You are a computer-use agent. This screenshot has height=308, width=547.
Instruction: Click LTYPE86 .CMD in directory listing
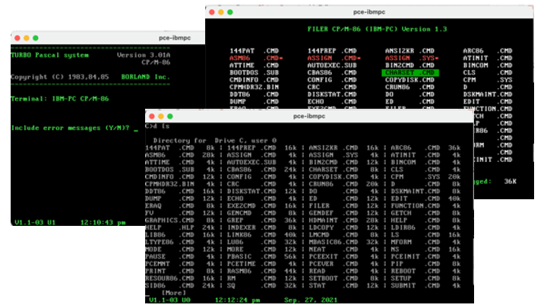169,243
